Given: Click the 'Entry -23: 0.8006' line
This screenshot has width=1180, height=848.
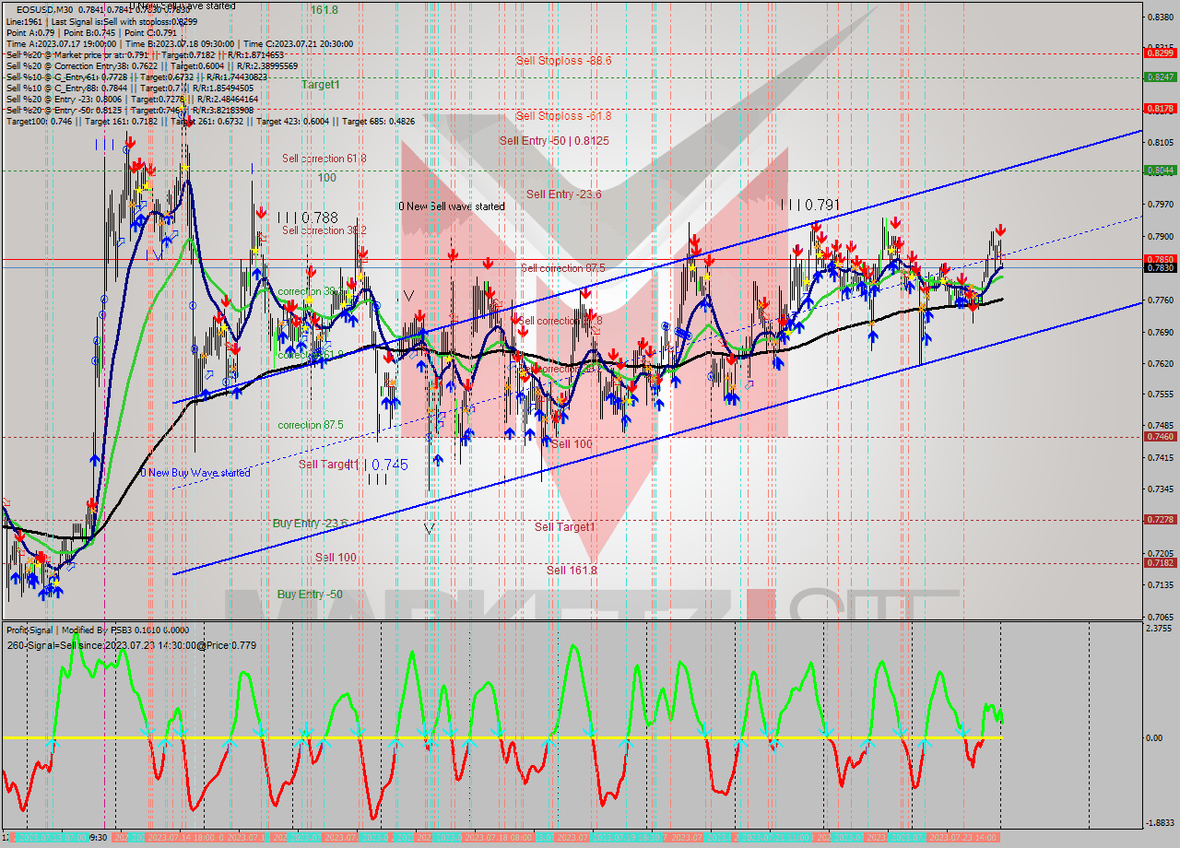Looking at the screenshot, I should tap(132, 99).
